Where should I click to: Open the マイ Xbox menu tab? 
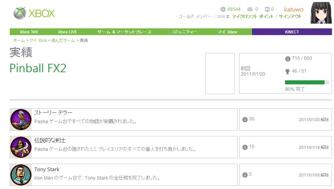click(x=227, y=32)
